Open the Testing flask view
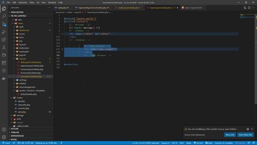 pos(4,48)
